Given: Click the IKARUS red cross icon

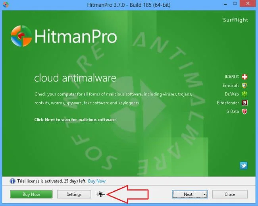Looking at the screenshot, I should coord(245,77).
